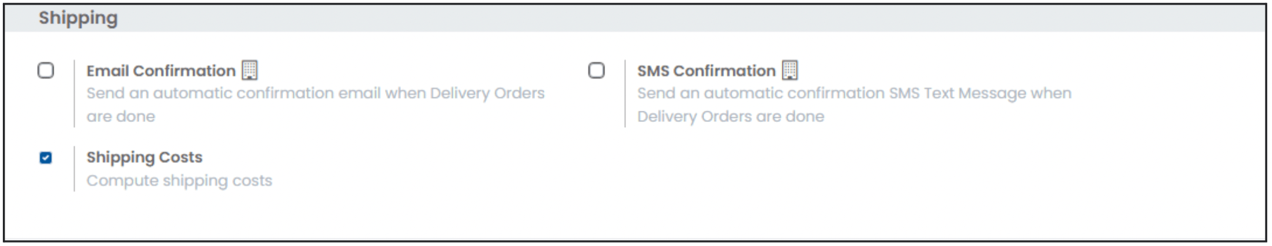
Task: Tick the SMS Confirmation checkbox
Action: click(x=597, y=70)
